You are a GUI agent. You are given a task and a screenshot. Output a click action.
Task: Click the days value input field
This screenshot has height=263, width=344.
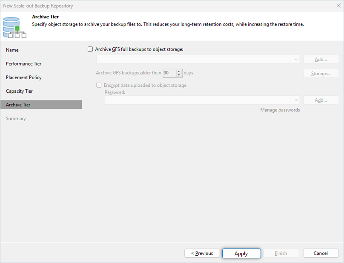pyautogui.click(x=169, y=73)
